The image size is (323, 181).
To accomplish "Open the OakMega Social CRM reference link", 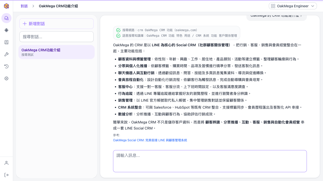I will click(150, 140).
